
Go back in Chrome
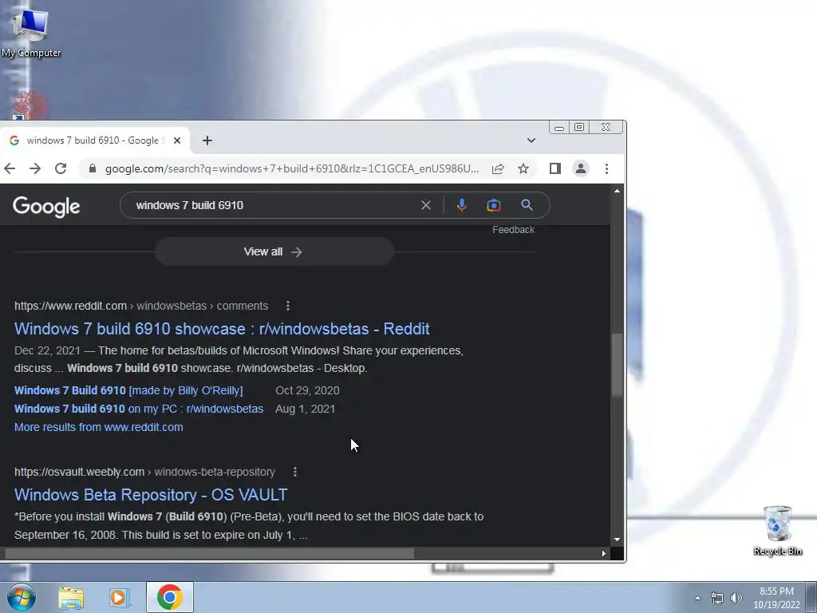pyautogui.click(x=10, y=168)
